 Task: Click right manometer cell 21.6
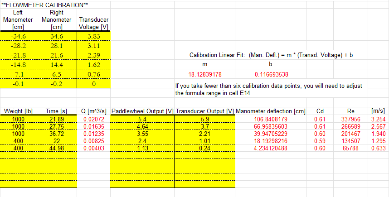[x=57, y=55]
